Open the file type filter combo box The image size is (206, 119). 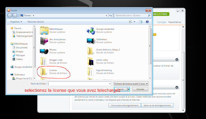pos(131,84)
